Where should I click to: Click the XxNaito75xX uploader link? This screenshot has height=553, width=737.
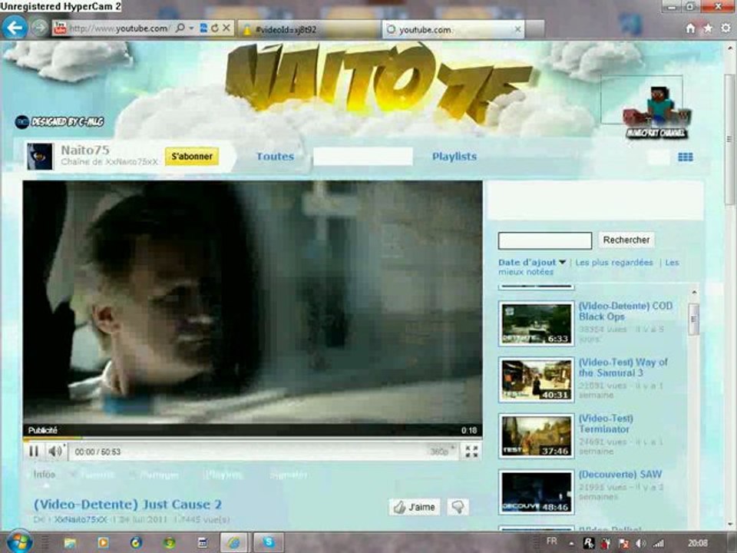81,520
